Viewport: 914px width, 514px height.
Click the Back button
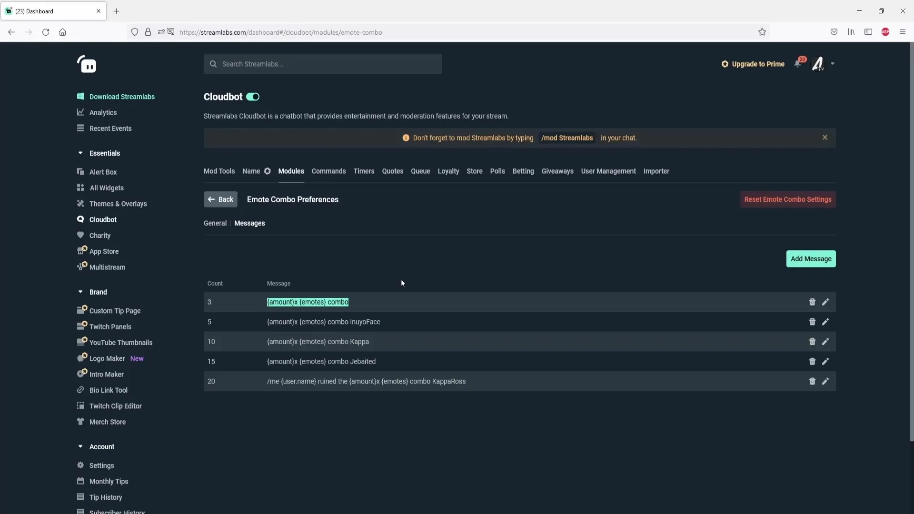coord(220,199)
